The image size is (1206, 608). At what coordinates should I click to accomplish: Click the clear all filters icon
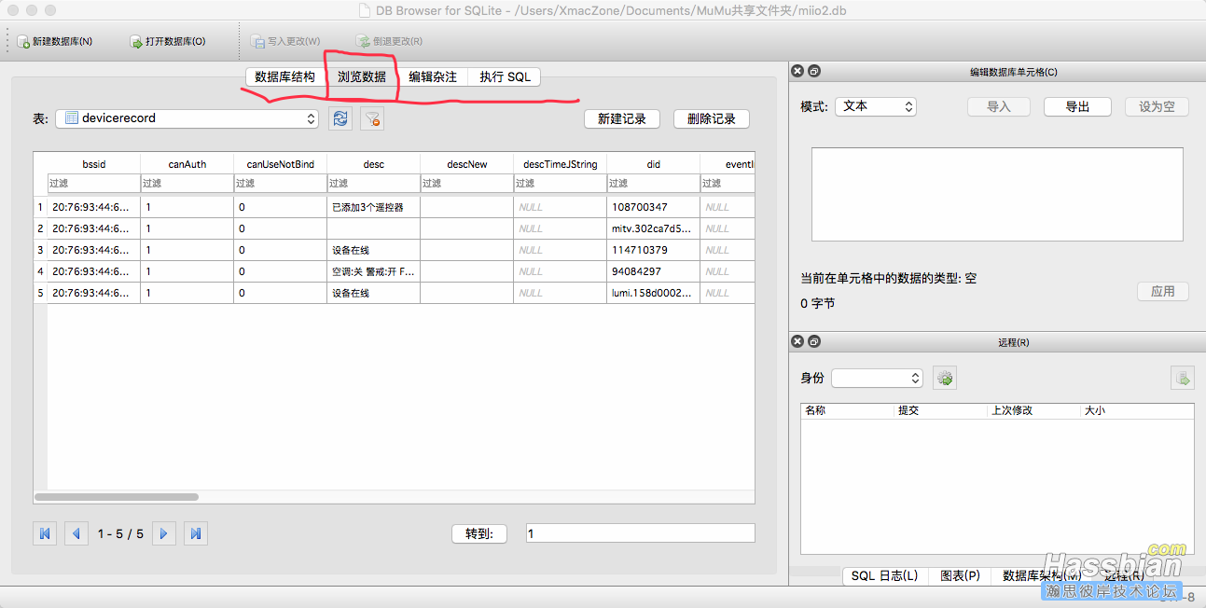(372, 118)
